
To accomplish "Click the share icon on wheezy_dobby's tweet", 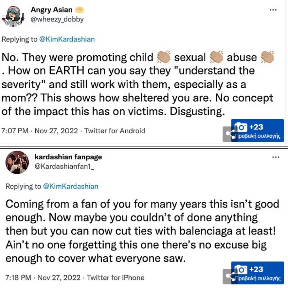I will tap(228, 134).
